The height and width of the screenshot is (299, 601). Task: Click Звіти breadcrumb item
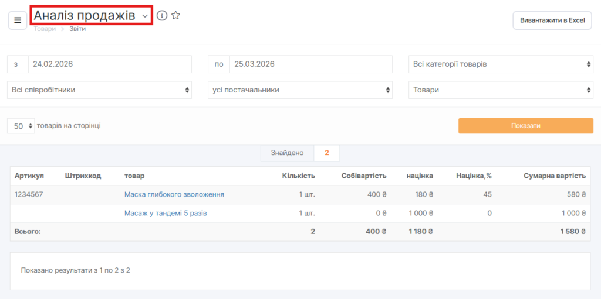click(x=77, y=29)
